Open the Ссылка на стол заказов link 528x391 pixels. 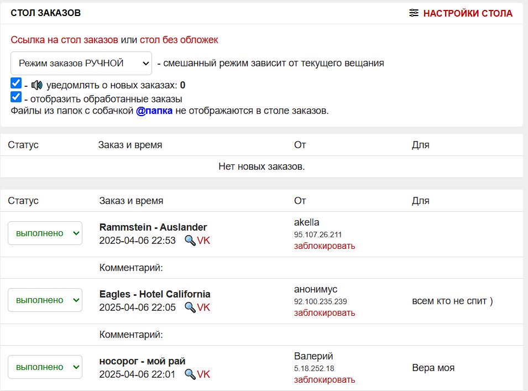click(x=64, y=40)
